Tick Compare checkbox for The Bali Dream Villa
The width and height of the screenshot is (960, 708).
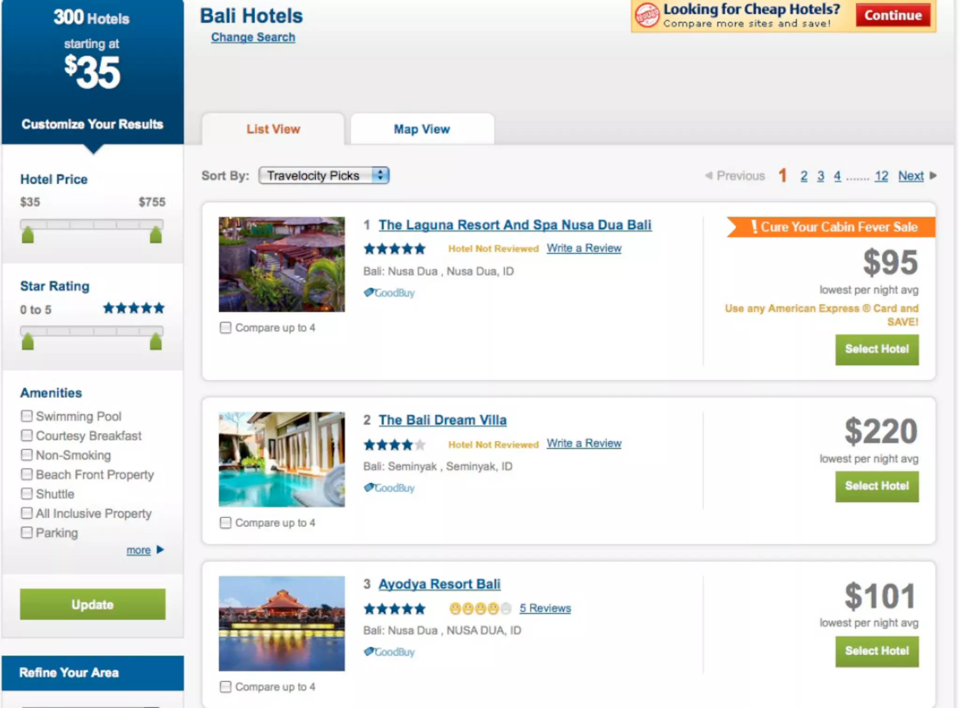225,523
